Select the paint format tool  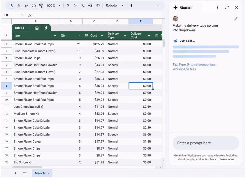41,5
